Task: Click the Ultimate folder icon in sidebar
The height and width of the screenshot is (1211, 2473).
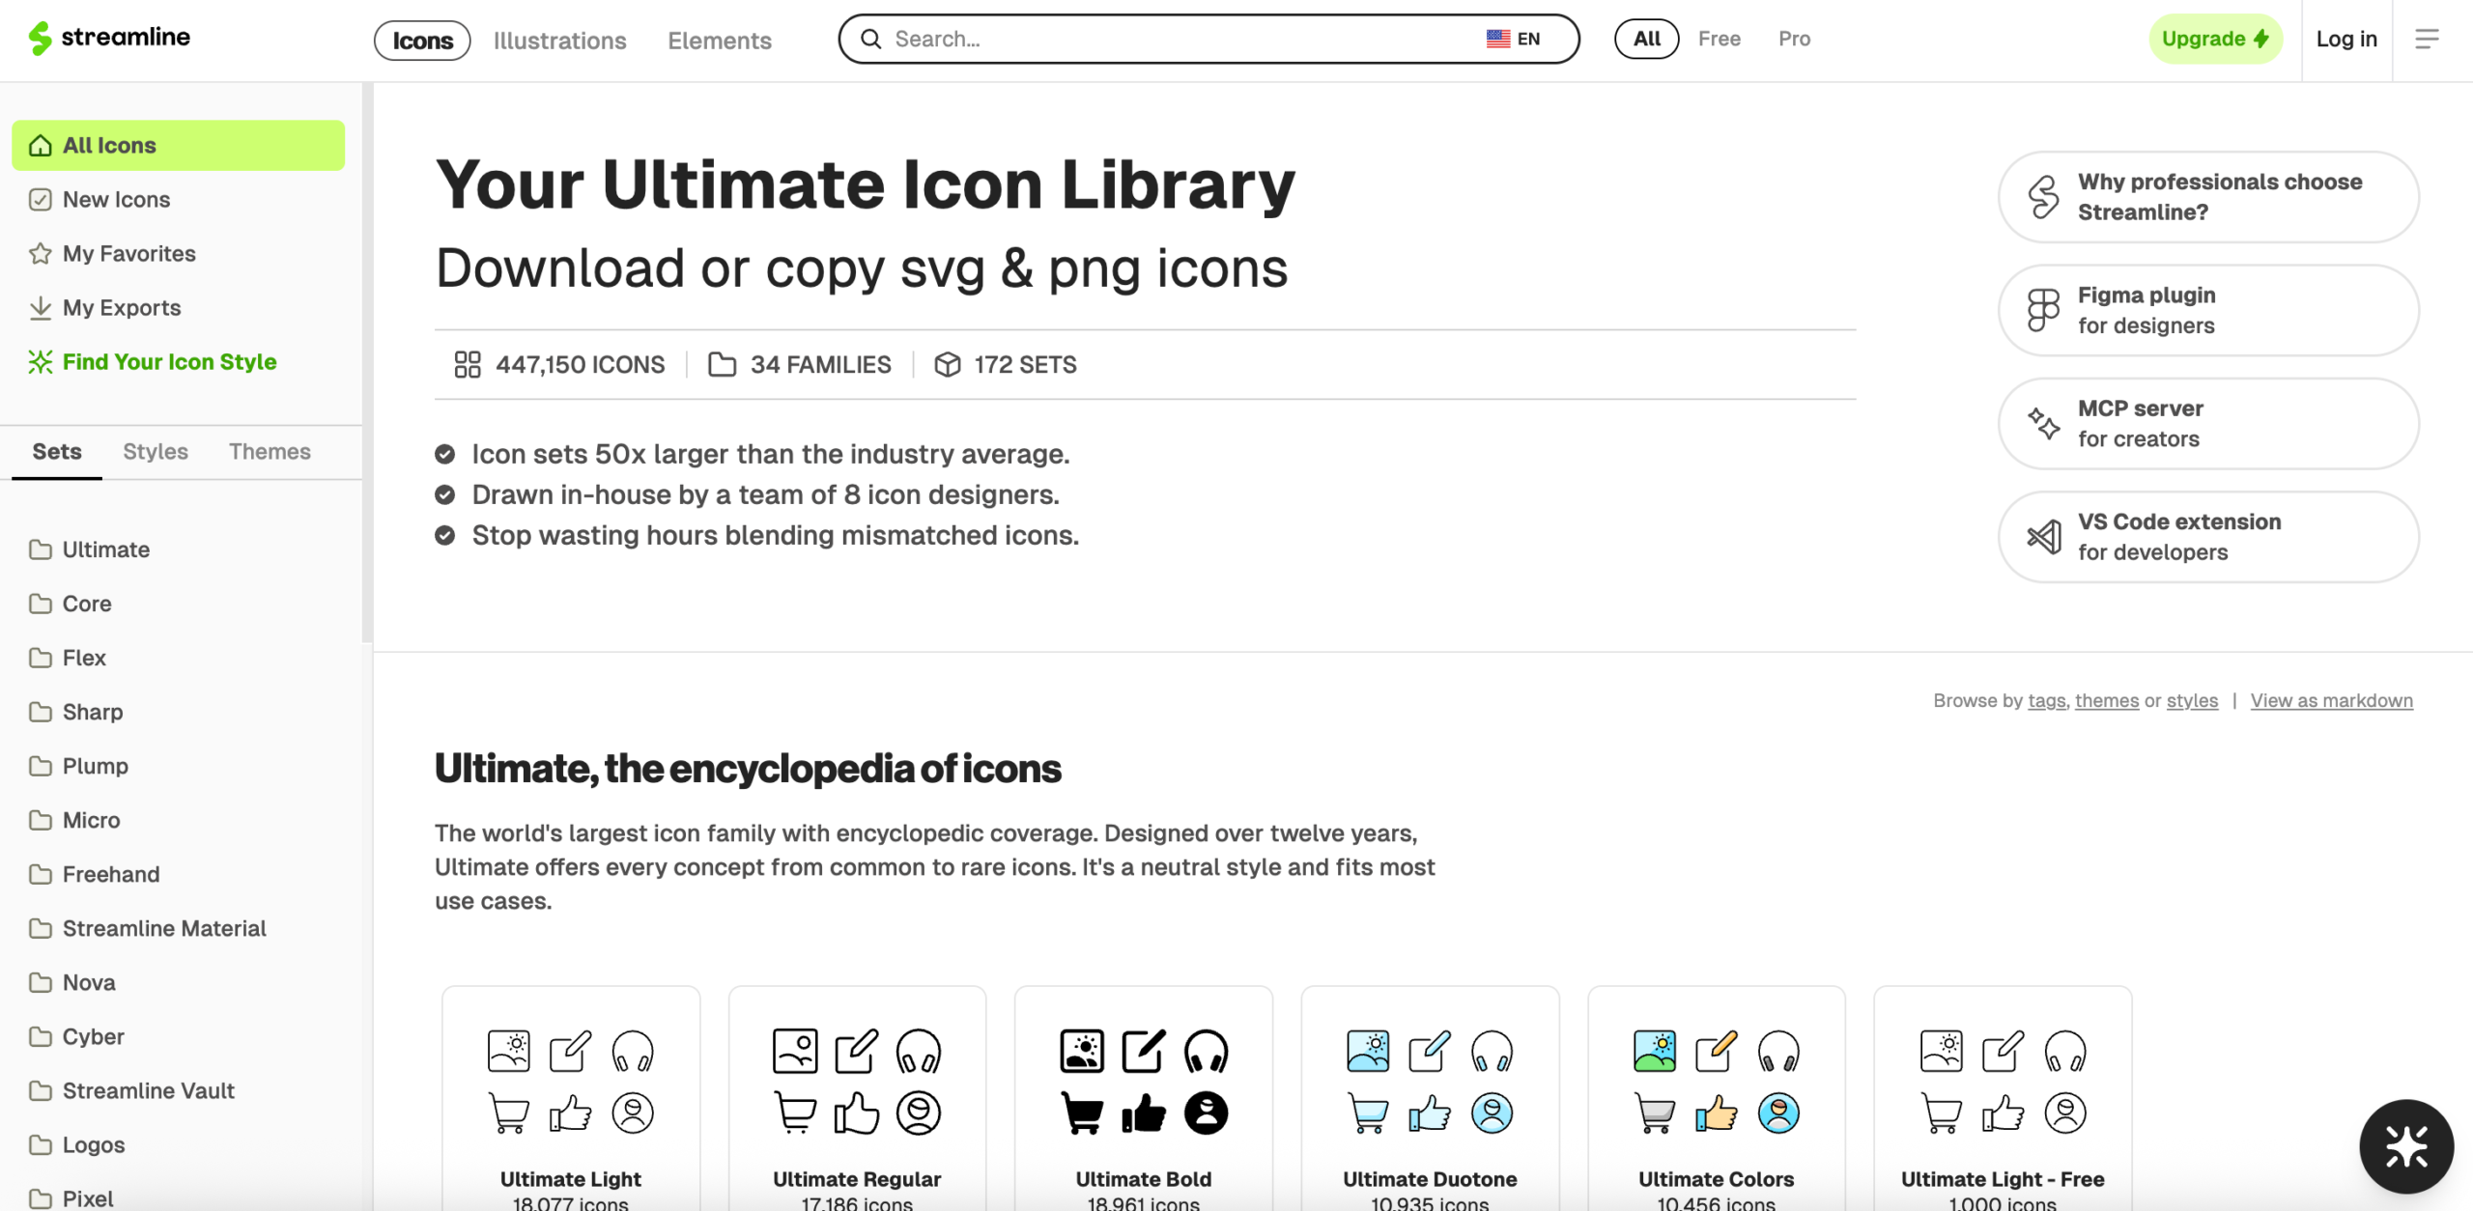Action: click(41, 549)
